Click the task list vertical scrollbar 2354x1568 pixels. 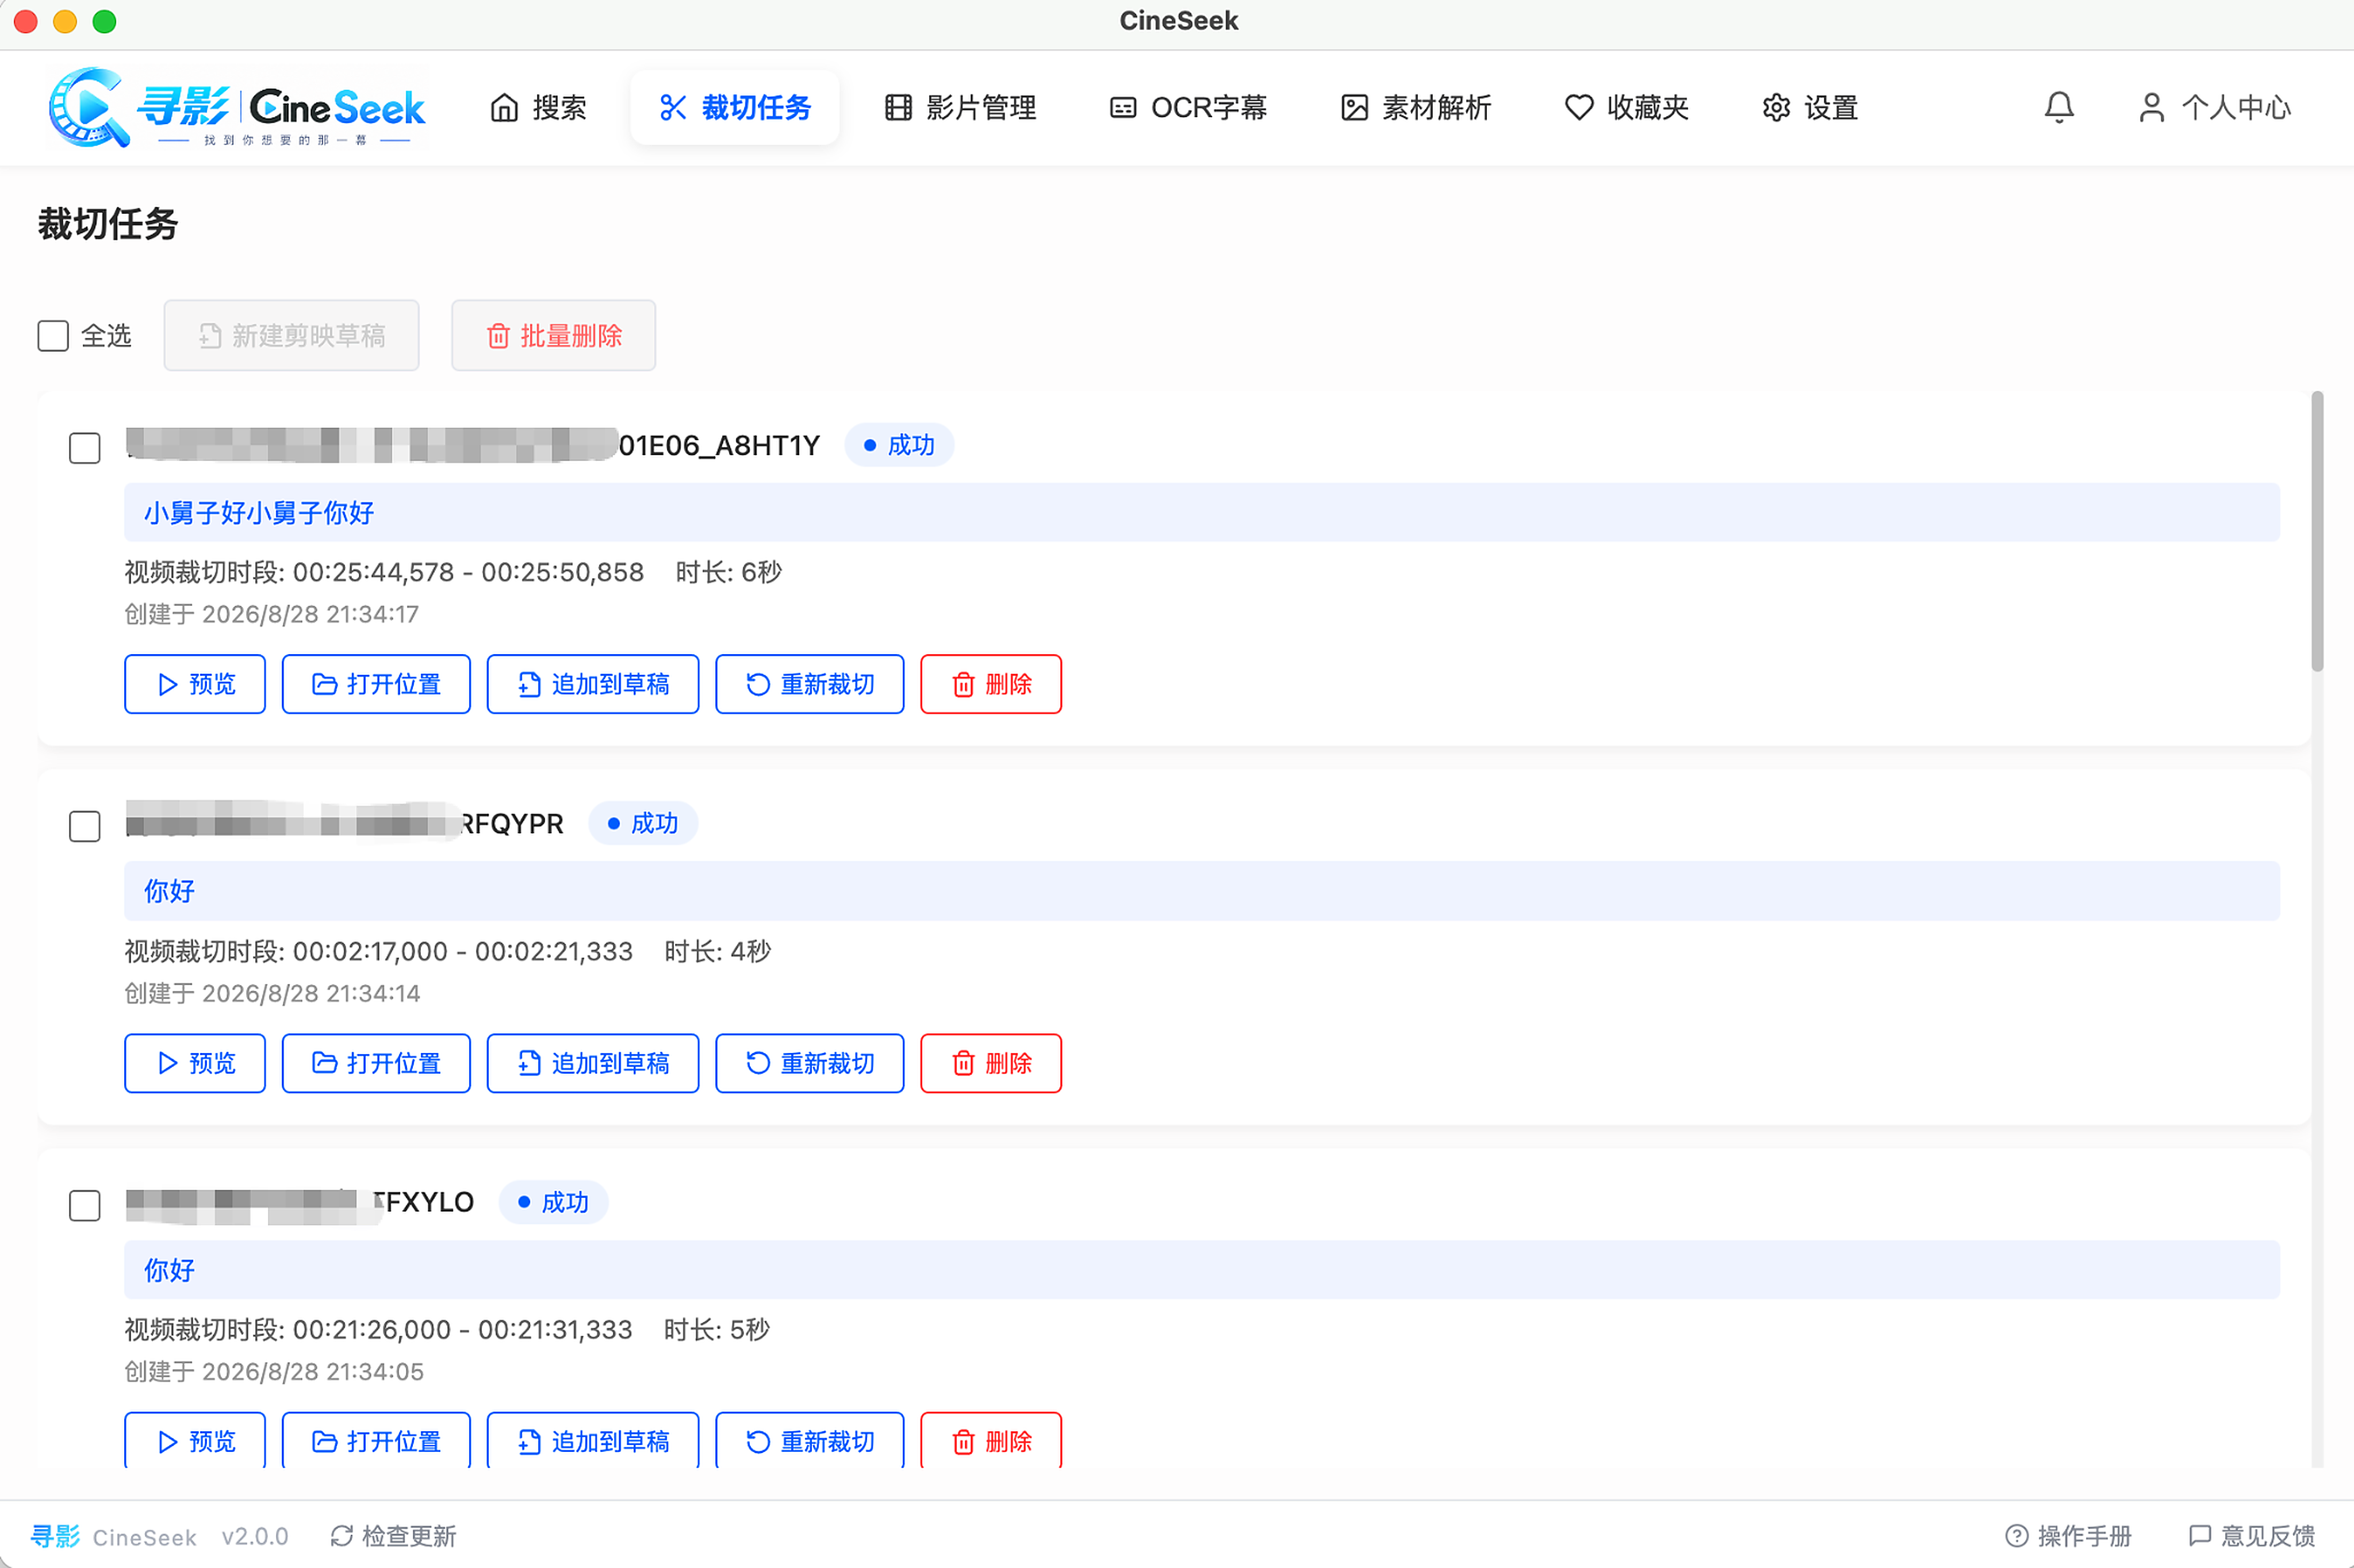(x=2317, y=532)
